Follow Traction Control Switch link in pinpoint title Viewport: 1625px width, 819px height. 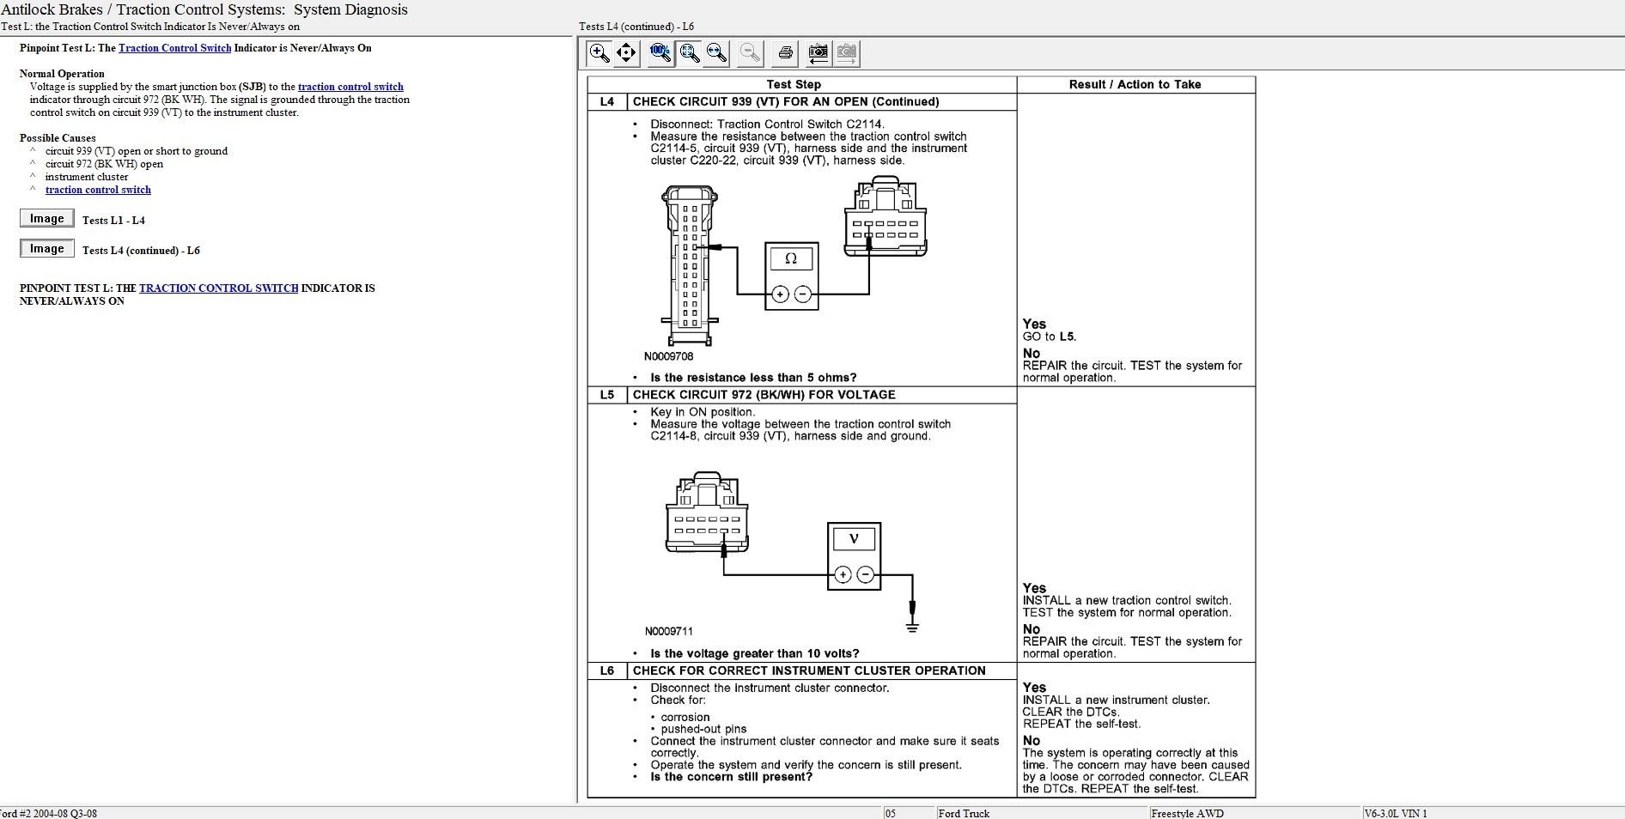click(174, 48)
